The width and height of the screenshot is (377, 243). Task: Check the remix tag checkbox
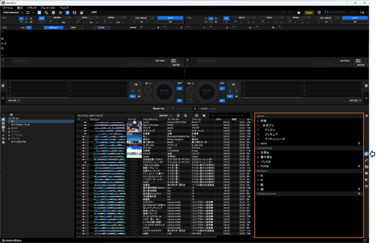point(258,143)
